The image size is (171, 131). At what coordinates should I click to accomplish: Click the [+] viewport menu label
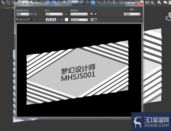(x=3, y=8)
